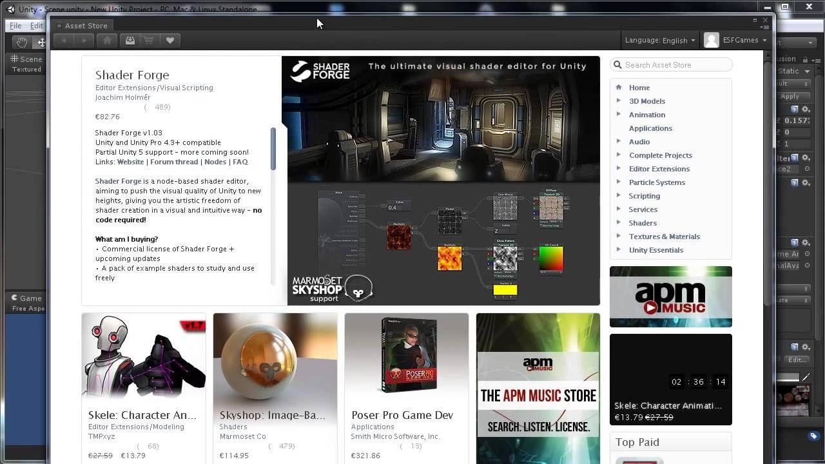Open first component gear menu in Inspector
825x464 pixels.
tap(806, 110)
